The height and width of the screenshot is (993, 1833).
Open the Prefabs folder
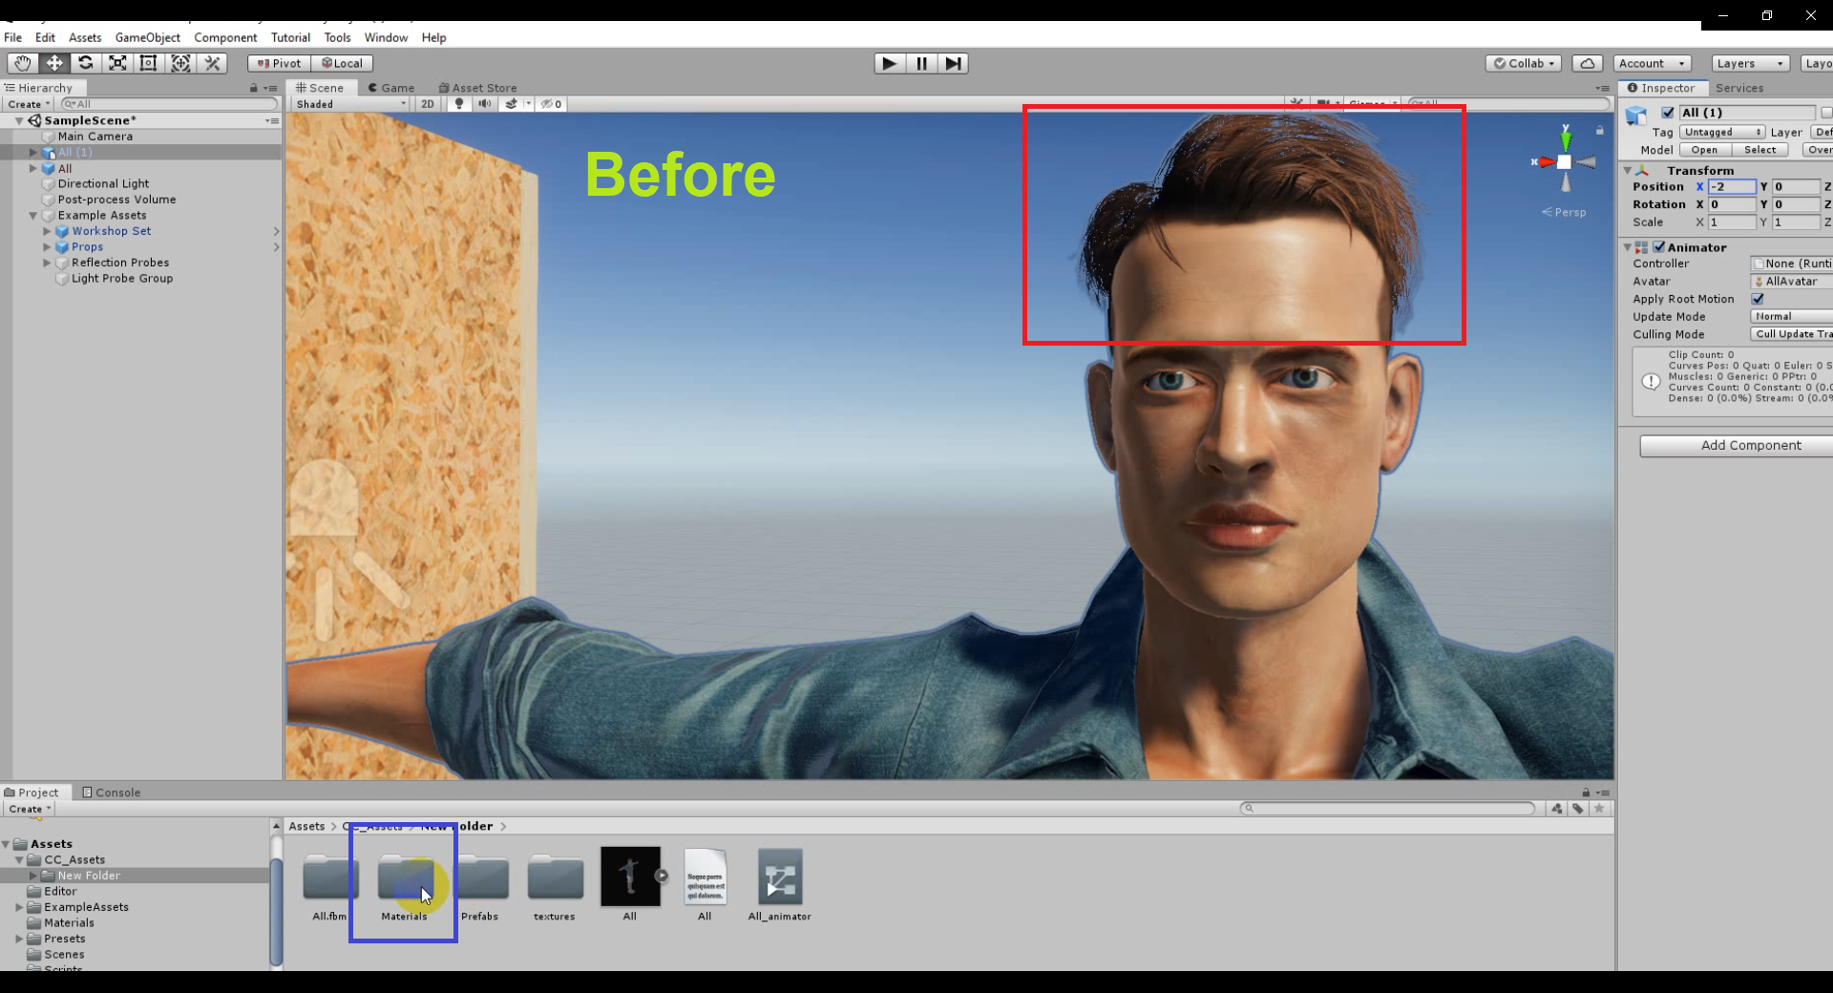point(480,886)
